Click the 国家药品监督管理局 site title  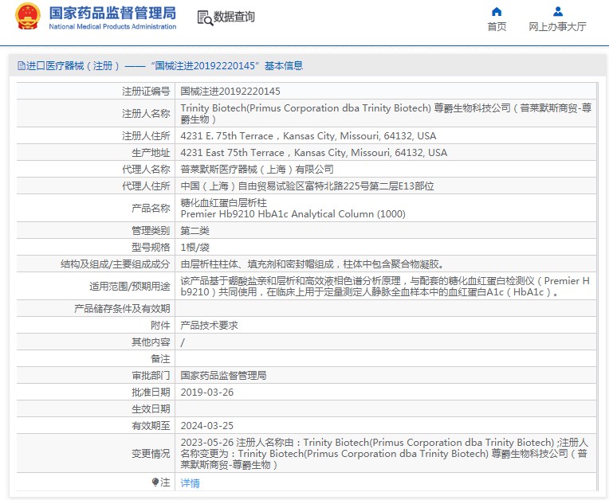pos(112,13)
